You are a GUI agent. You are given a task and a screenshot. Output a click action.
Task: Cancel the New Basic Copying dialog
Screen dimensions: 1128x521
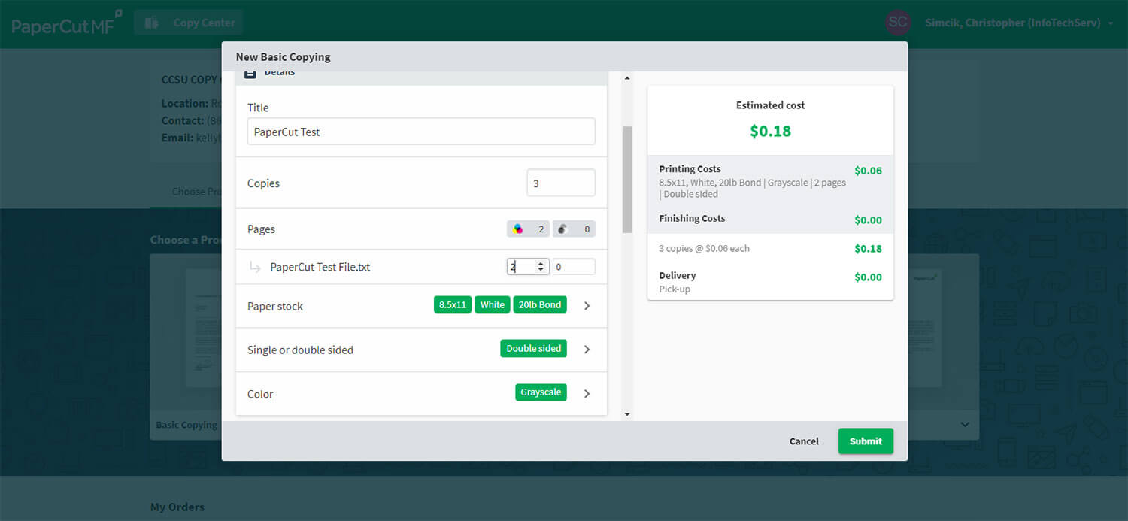coord(804,441)
